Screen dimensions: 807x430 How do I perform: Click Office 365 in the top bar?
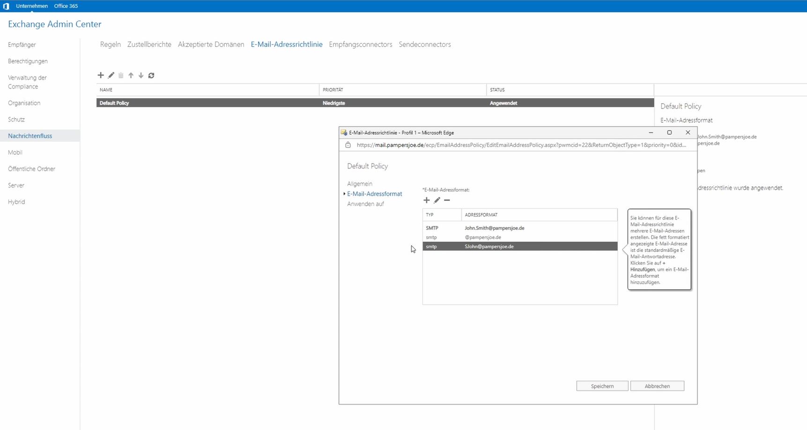tap(66, 6)
